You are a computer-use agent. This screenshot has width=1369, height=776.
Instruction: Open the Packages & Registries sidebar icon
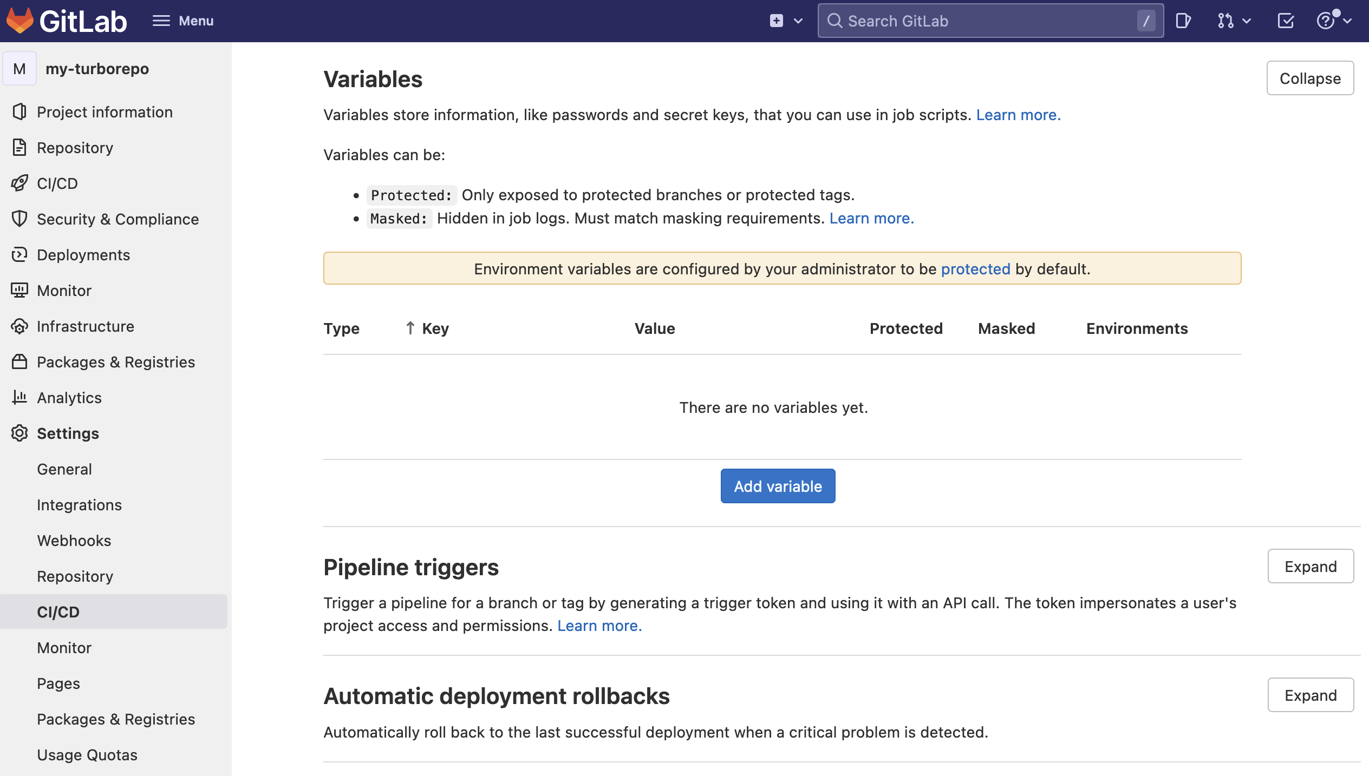click(x=20, y=362)
